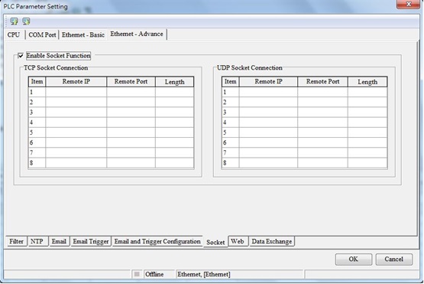
Task: Click UDP row 4 Remote Port cell
Action: click(x=323, y=122)
